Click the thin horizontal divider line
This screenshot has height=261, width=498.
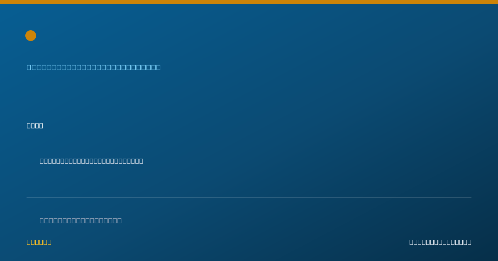tap(249, 197)
